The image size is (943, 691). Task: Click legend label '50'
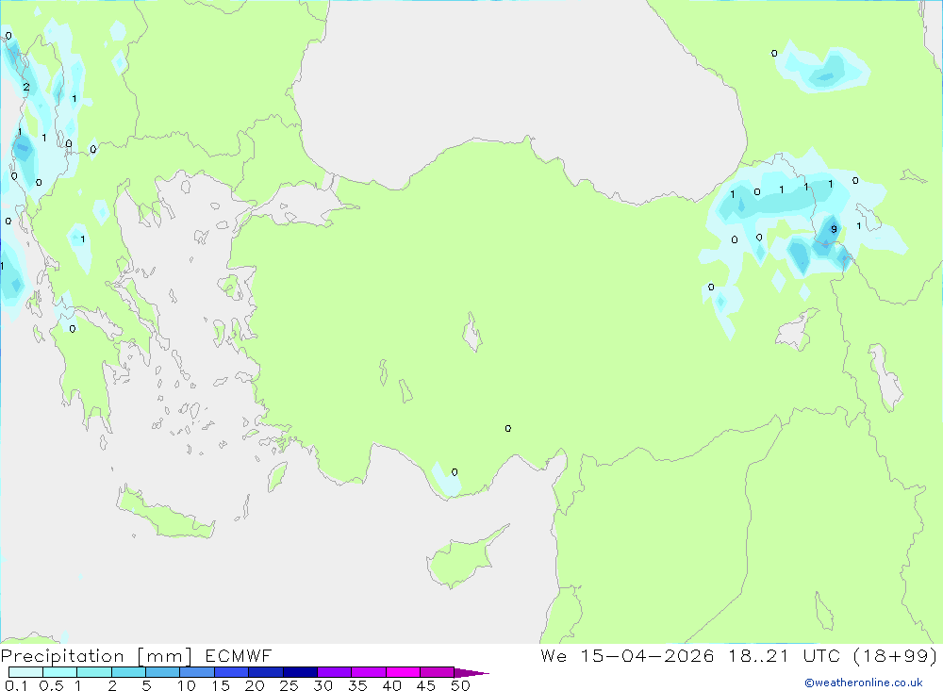[x=460, y=685]
